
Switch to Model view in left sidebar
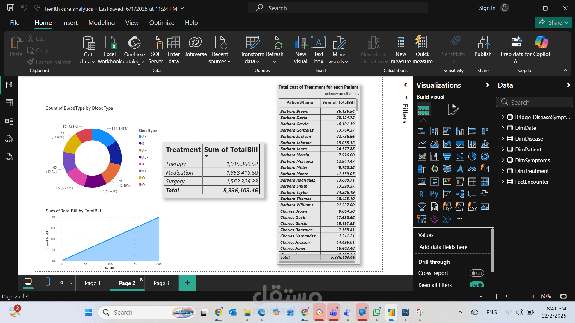click(x=9, y=121)
